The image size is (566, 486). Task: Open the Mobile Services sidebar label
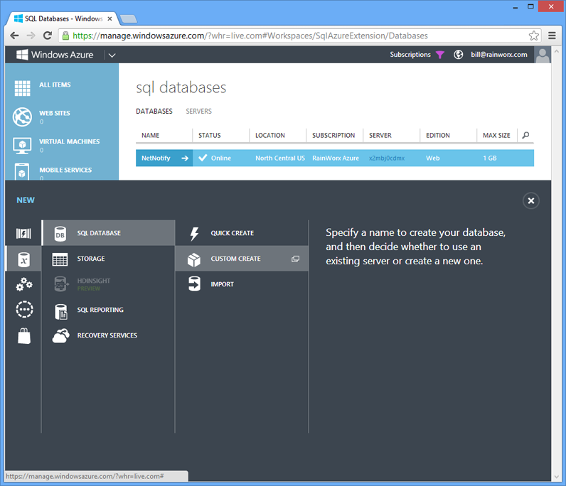pos(65,170)
